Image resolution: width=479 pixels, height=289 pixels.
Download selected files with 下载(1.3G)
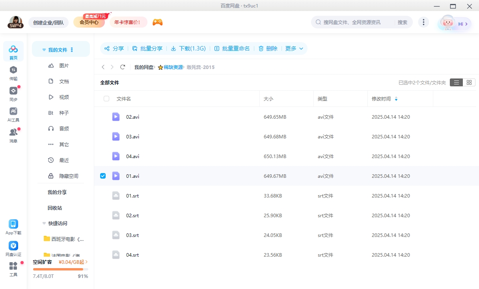click(188, 48)
